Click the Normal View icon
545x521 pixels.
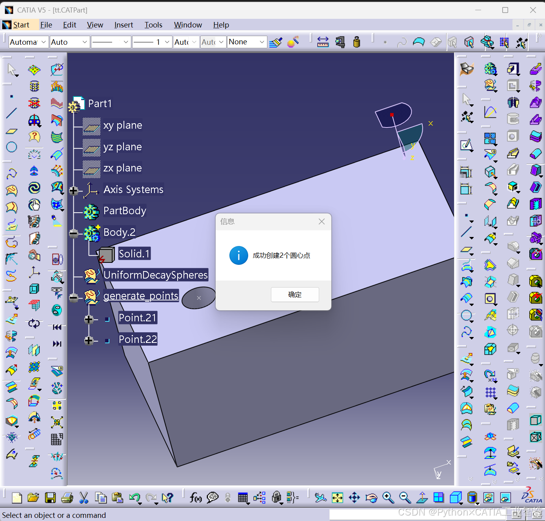[x=422, y=498]
